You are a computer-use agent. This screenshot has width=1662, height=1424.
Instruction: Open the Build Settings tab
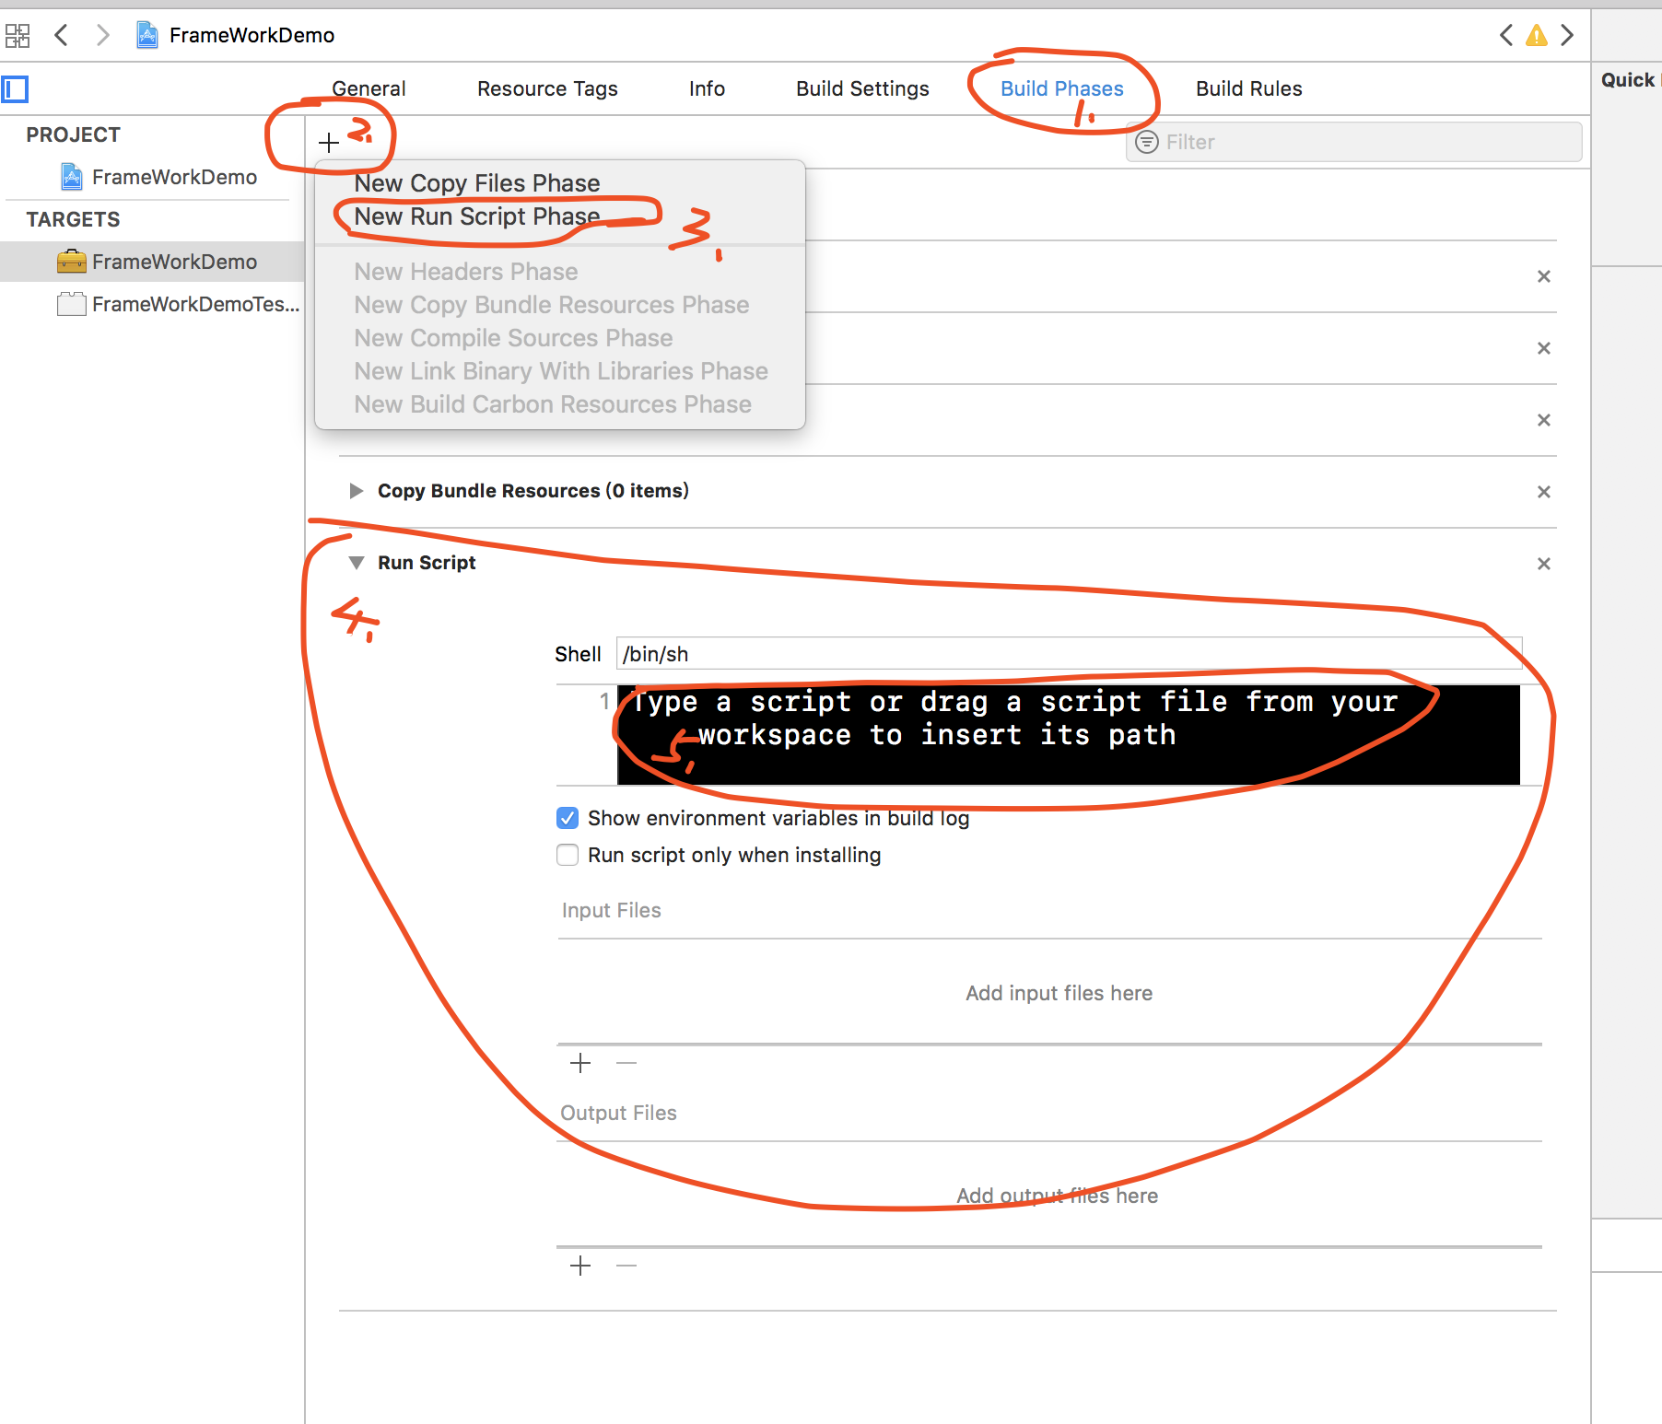[862, 88]
